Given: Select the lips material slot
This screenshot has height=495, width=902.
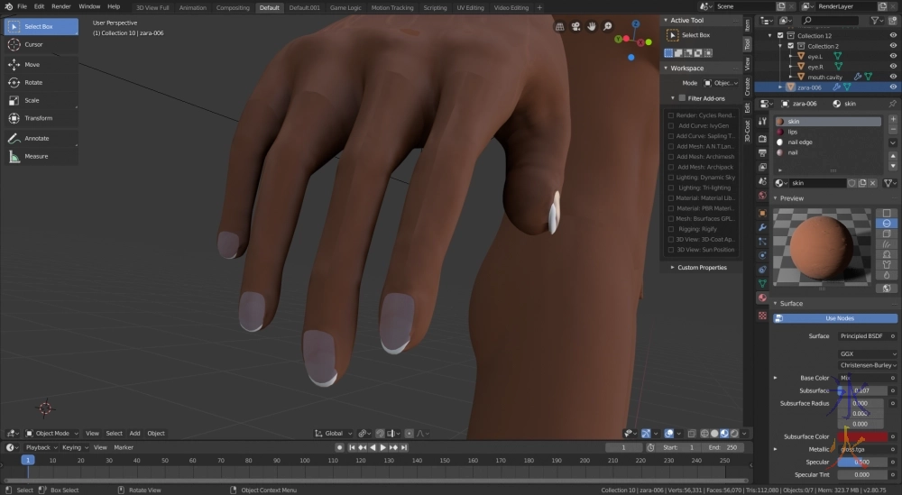Looking at the screenshot, I should pyautogui.click(x=793, y=132).
